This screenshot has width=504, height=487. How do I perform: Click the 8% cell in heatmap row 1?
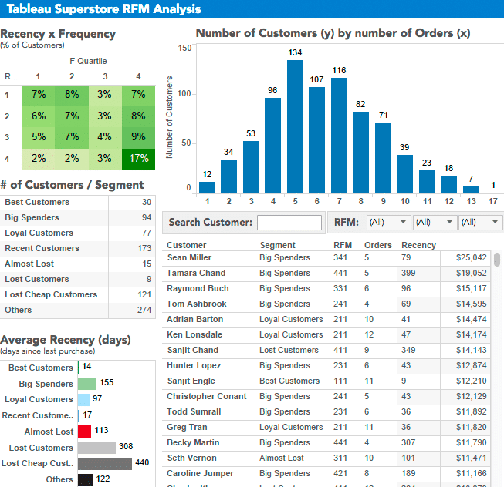[x=72, y=94]
